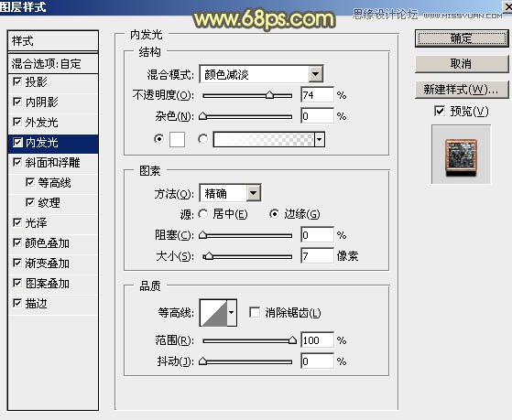Open the 混合模式 dropdown showing 颜色减淡
The image size is (512, 420).
(x=261, y=74)
